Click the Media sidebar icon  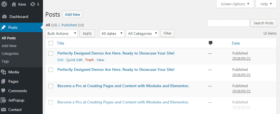(x=4, y=72)
